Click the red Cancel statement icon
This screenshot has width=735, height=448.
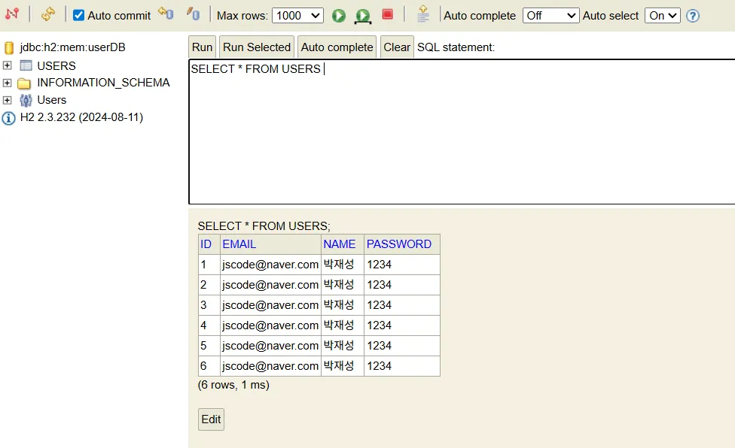tap(387, 14)
